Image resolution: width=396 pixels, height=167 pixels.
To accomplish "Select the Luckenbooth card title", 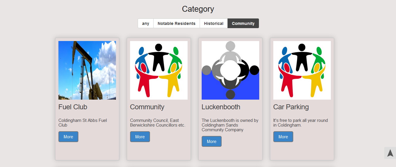I will tap(221, 107).
